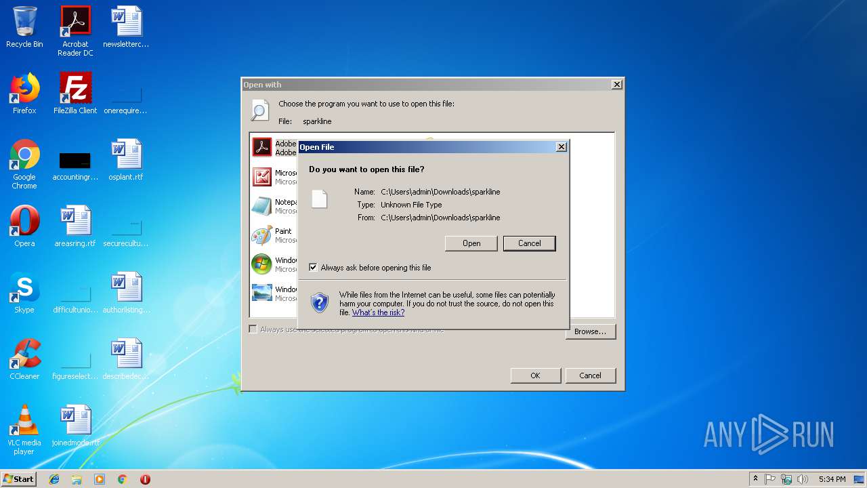Screen dimensions: 867x488
Task: Click the volume speaker tray icon
Action: click(803, 479)
